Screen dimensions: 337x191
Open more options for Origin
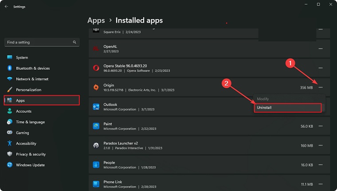320,87
